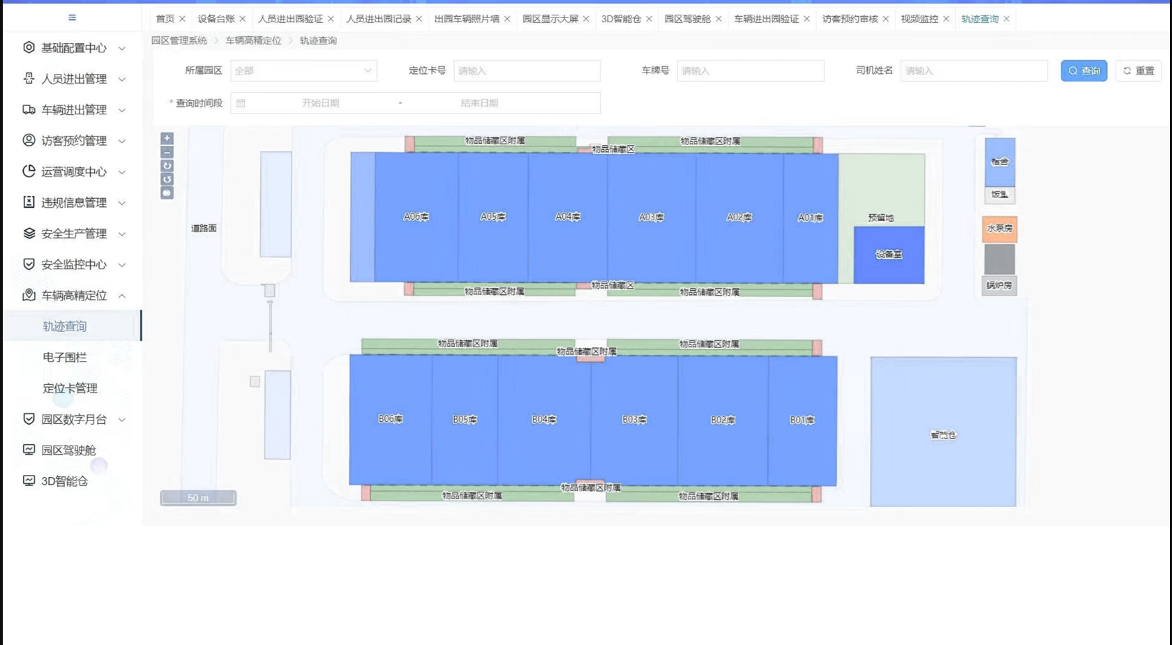Zoom in on the map with plus button
The image size is (1172, 645).
(167, 139)
